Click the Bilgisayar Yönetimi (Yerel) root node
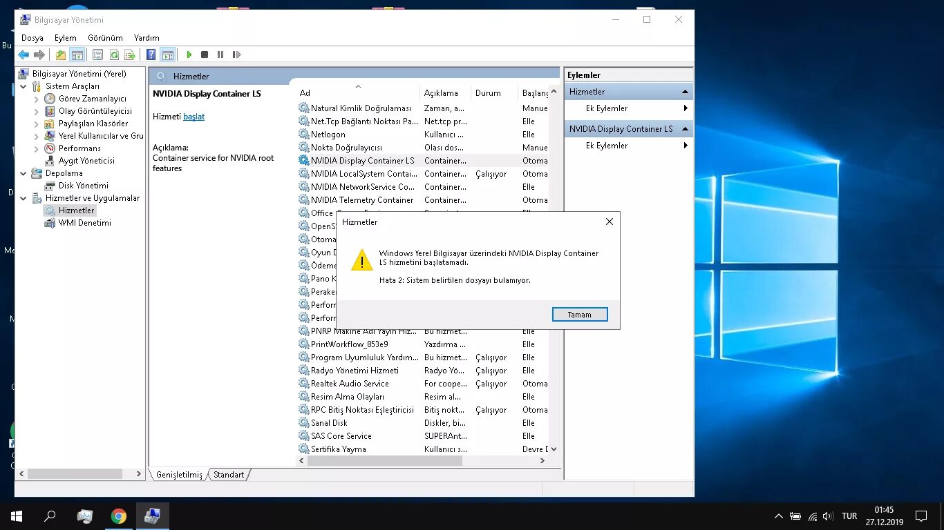944x530 pixels. pos(79,74)
